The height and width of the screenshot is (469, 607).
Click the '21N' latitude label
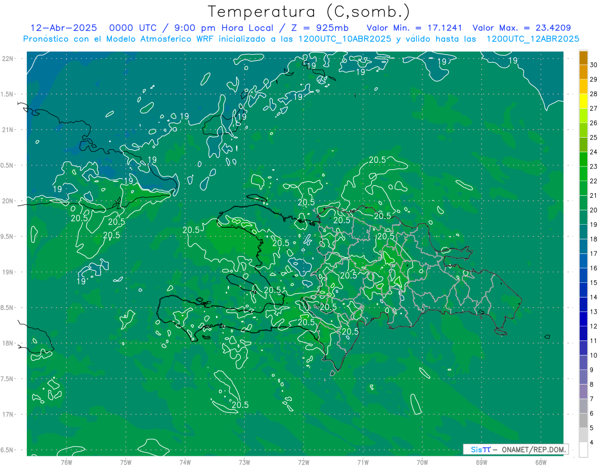click(x=9, y=130)
